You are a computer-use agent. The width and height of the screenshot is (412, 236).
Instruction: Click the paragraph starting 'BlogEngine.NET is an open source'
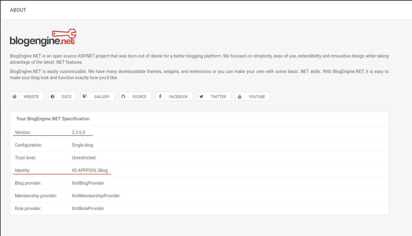[x=199, y=59]
